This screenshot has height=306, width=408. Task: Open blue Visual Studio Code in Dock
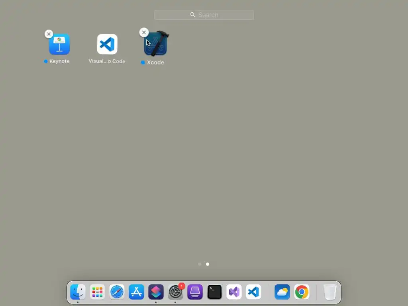(253, 292)
